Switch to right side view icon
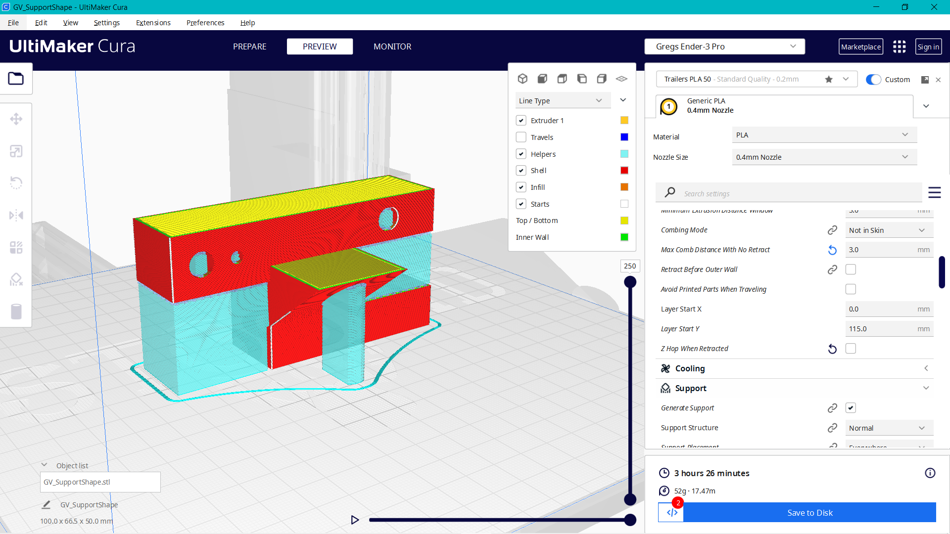 [x=602, y=79]
